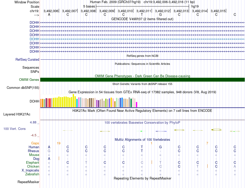
Task: Click the ---> sequence direction arrow label
Action: (37, 15)
